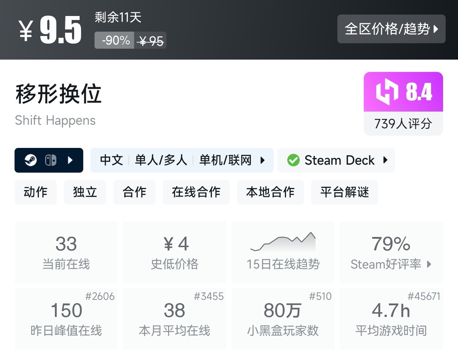This screenshot has height=354, width=458.
Task: Open the 739人评分 ratings section
Action: 403,124
